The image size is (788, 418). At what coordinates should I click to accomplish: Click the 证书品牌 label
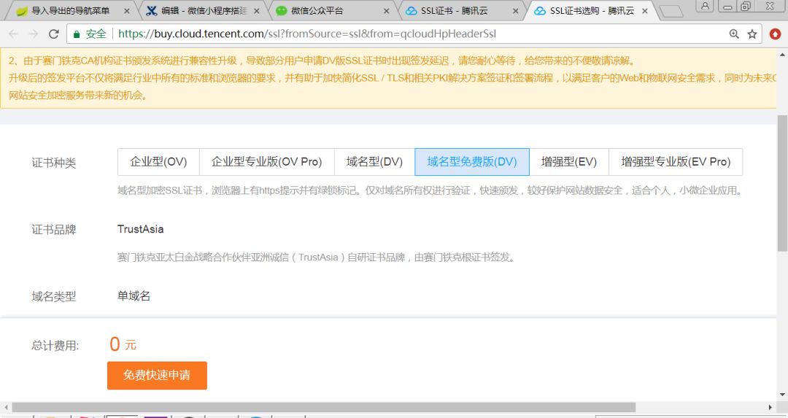point(54,230)
